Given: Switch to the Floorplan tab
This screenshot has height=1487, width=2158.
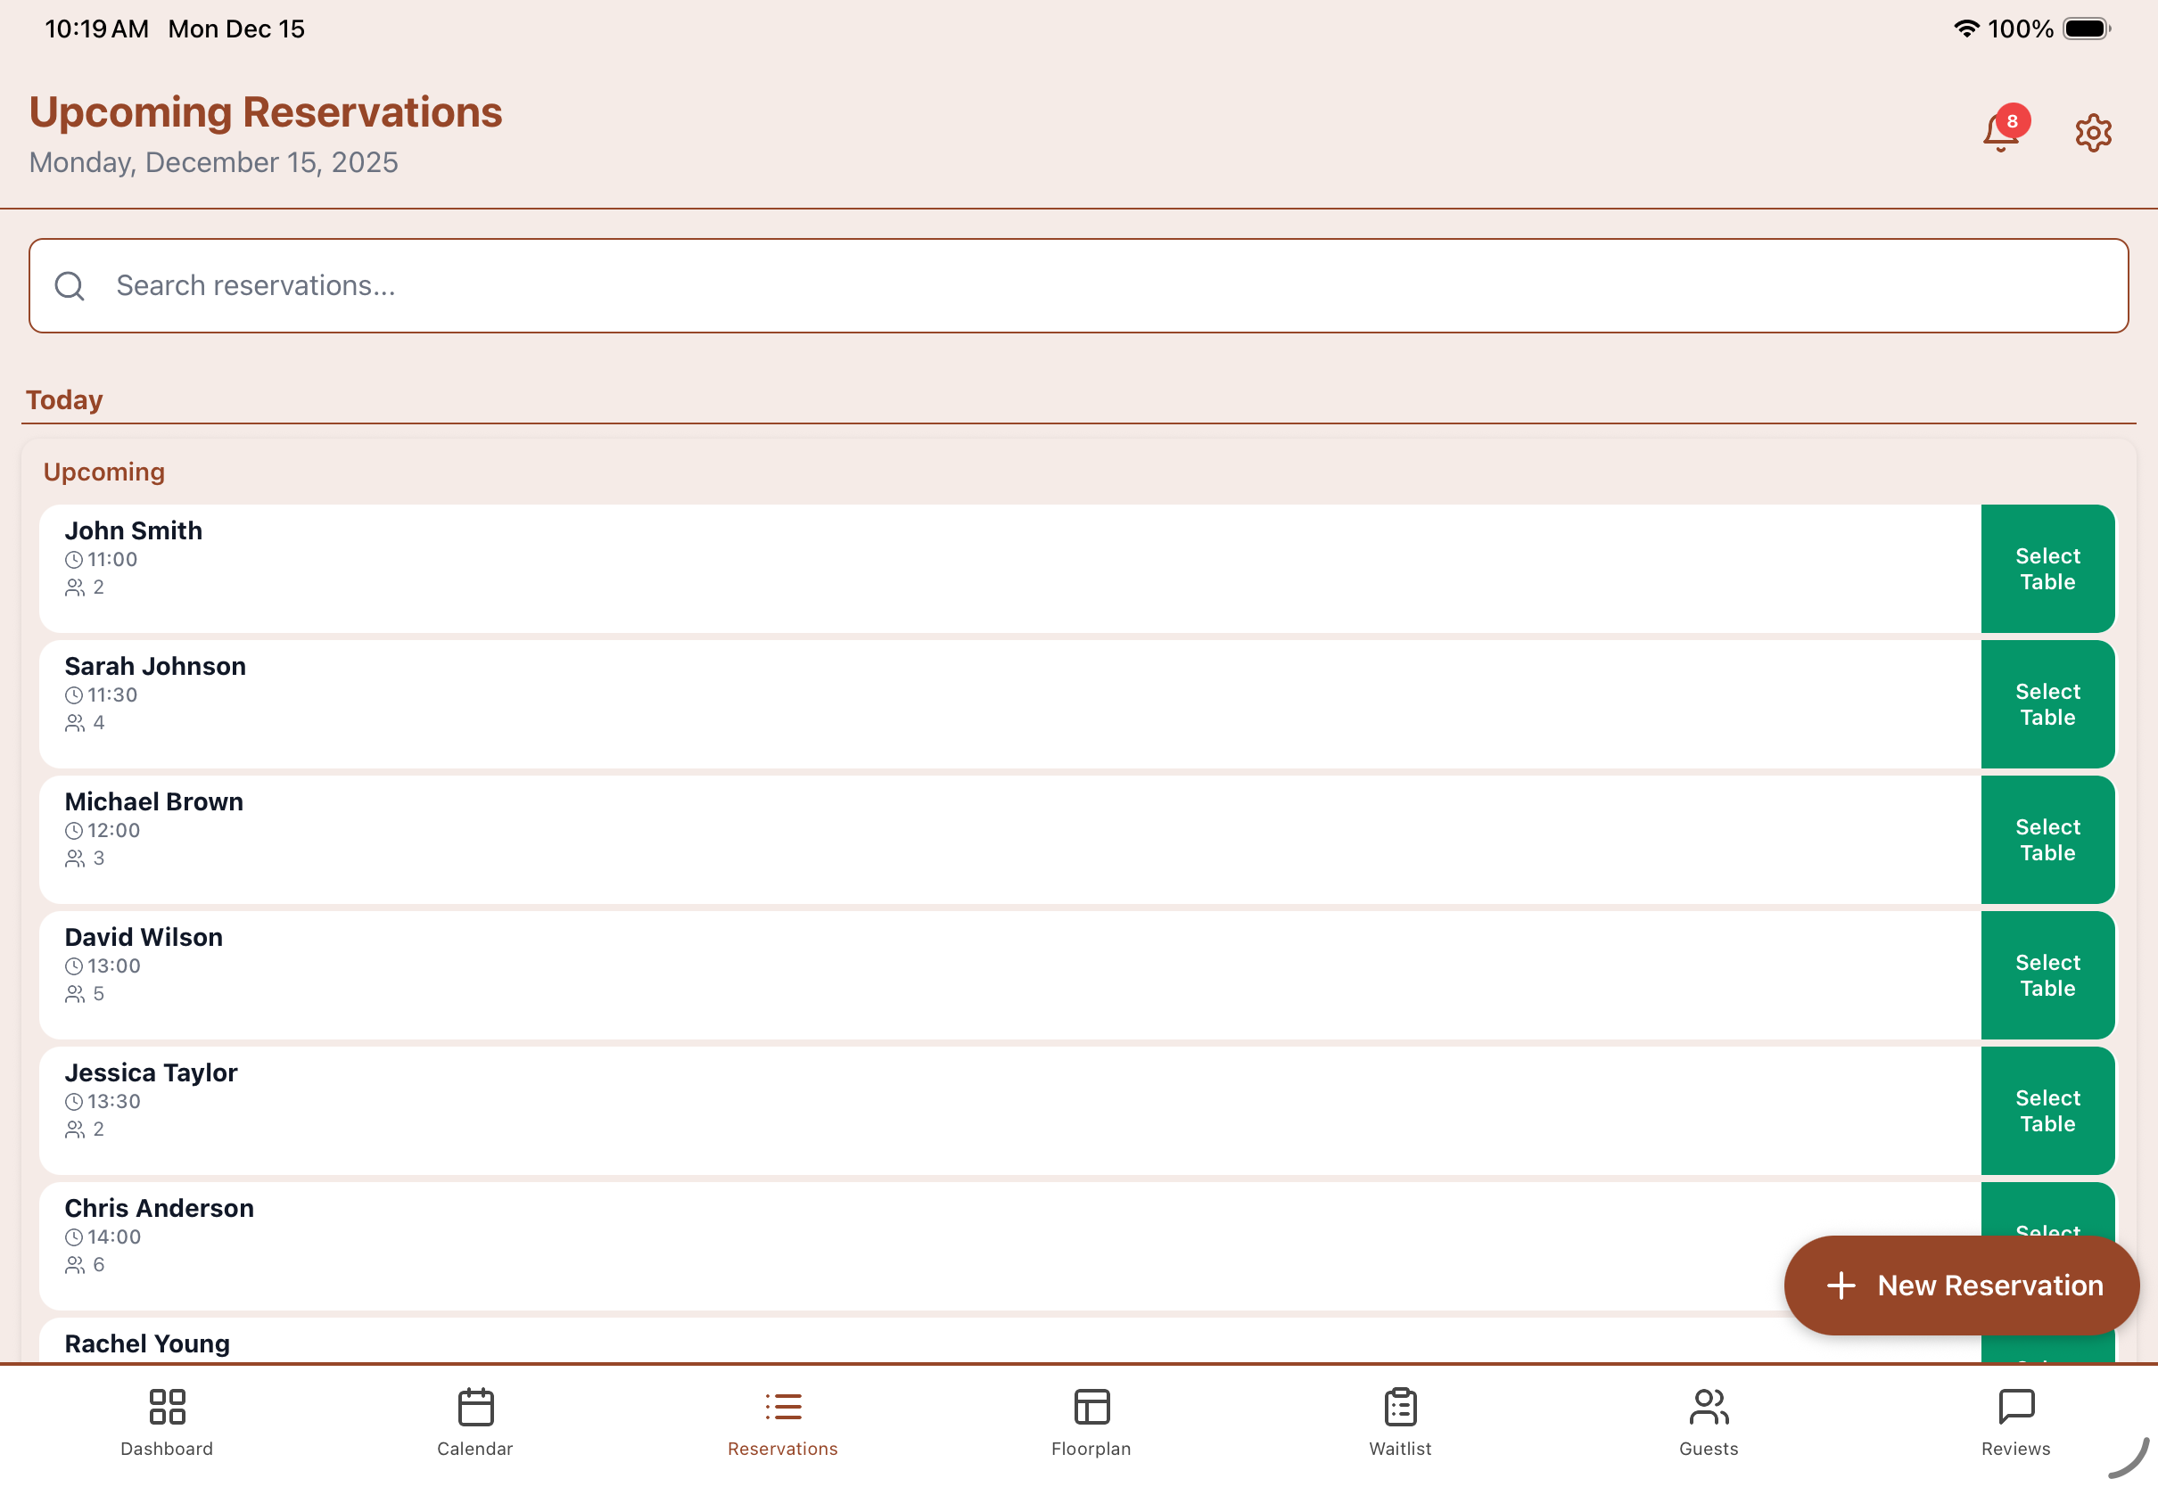Looking at the screenshot, I should click(x=1091, y=1422).
